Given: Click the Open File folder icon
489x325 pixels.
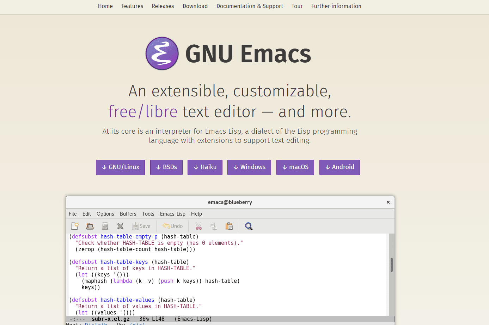Looking at the screenshot, I should (x=90, y=226).
